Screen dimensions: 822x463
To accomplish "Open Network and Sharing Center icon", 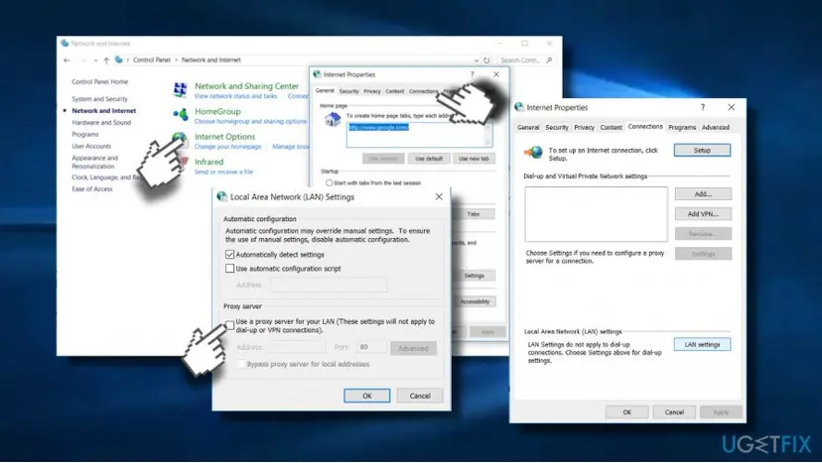I will tap(181, 89).
